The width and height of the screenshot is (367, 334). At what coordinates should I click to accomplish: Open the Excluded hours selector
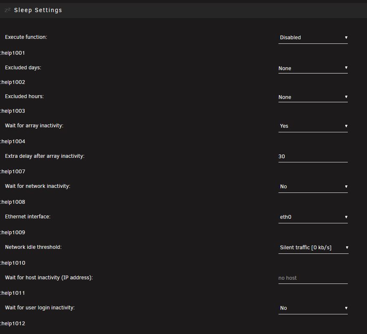pos(313,97)
